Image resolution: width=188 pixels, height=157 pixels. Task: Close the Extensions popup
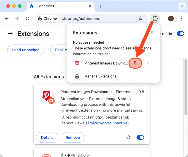152,32
